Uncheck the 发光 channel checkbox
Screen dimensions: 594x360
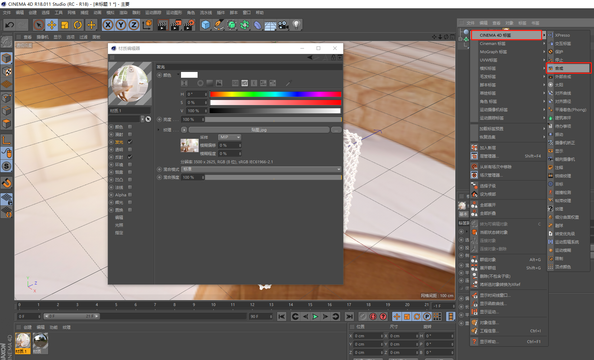(x=130, y=142)
